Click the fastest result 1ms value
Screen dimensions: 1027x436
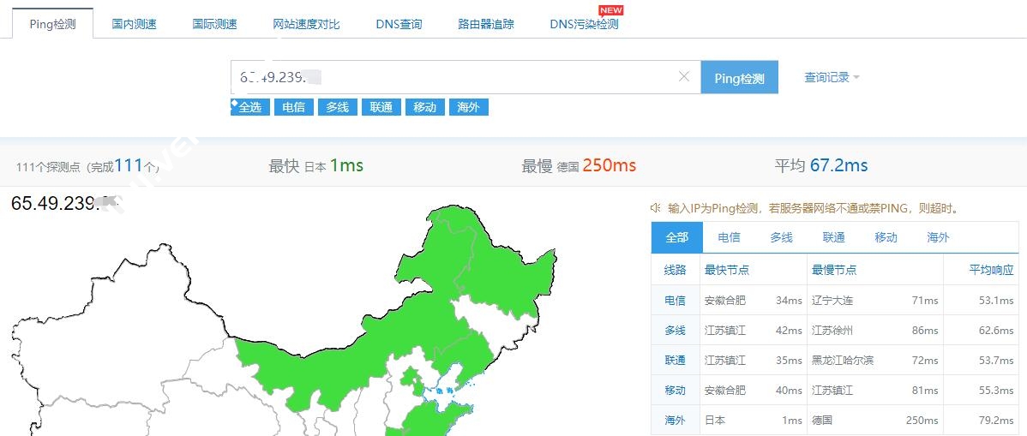pyautogui.click(x=346, y=165)
